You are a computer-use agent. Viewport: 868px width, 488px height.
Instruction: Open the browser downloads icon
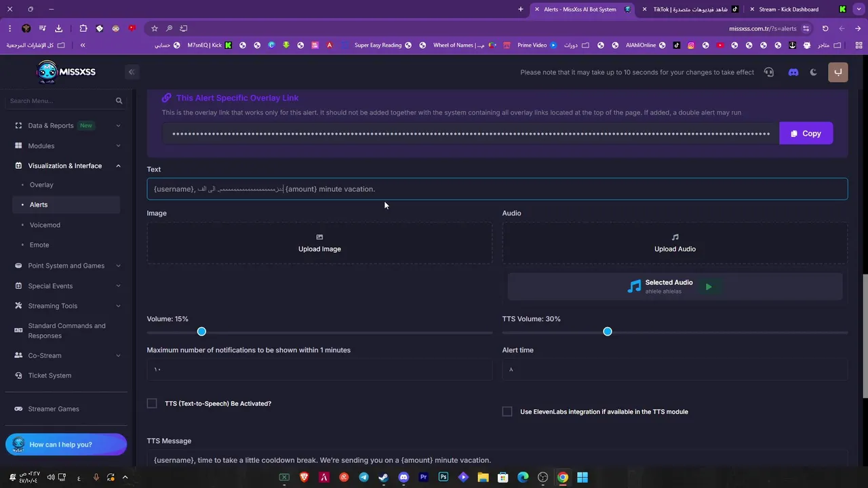tap(58, 28)
